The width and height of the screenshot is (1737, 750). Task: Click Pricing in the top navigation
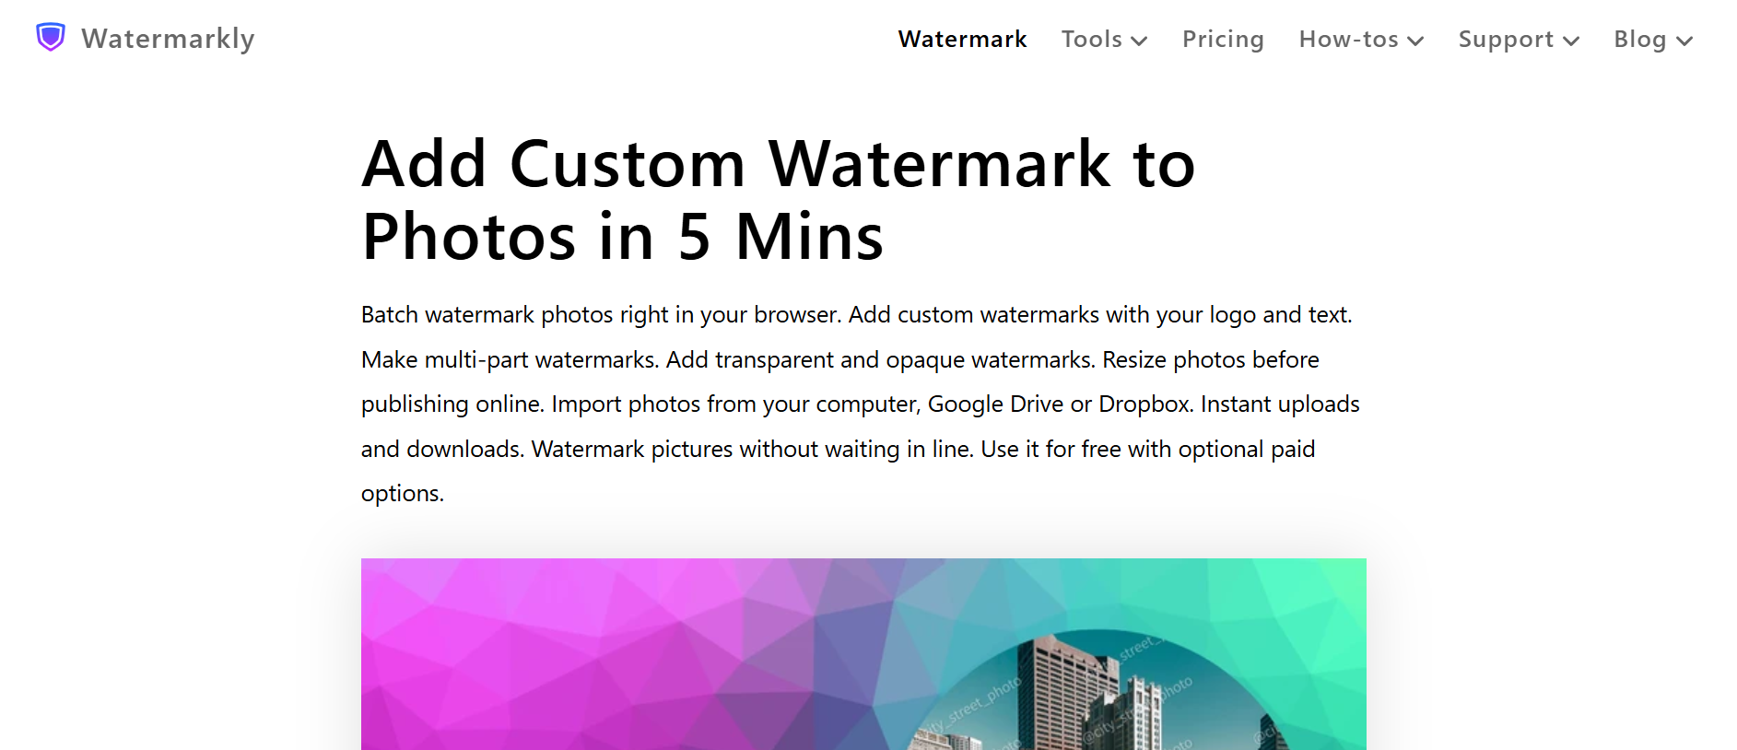point(1223,39)
